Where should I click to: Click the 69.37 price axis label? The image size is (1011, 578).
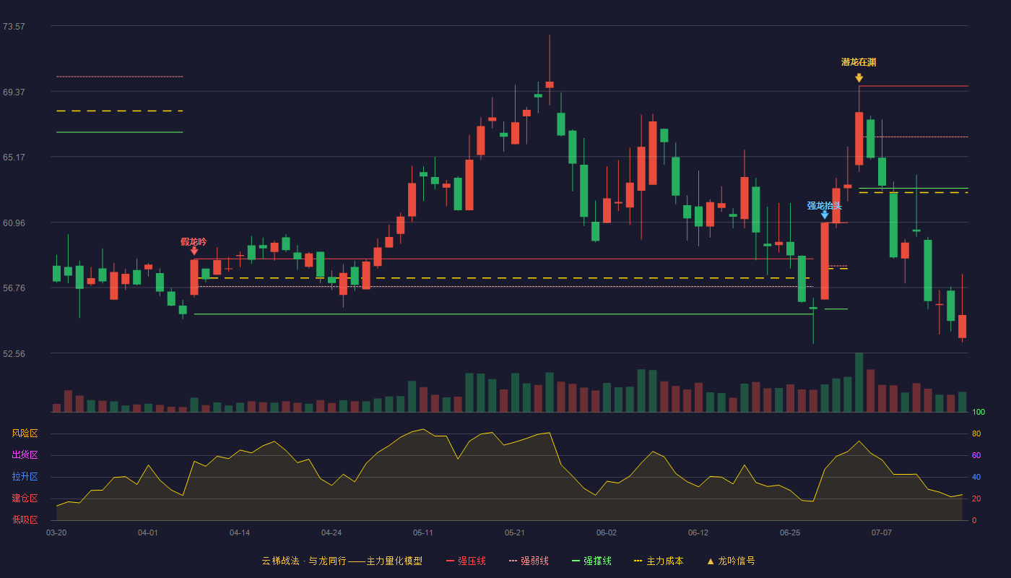[14, 92]
